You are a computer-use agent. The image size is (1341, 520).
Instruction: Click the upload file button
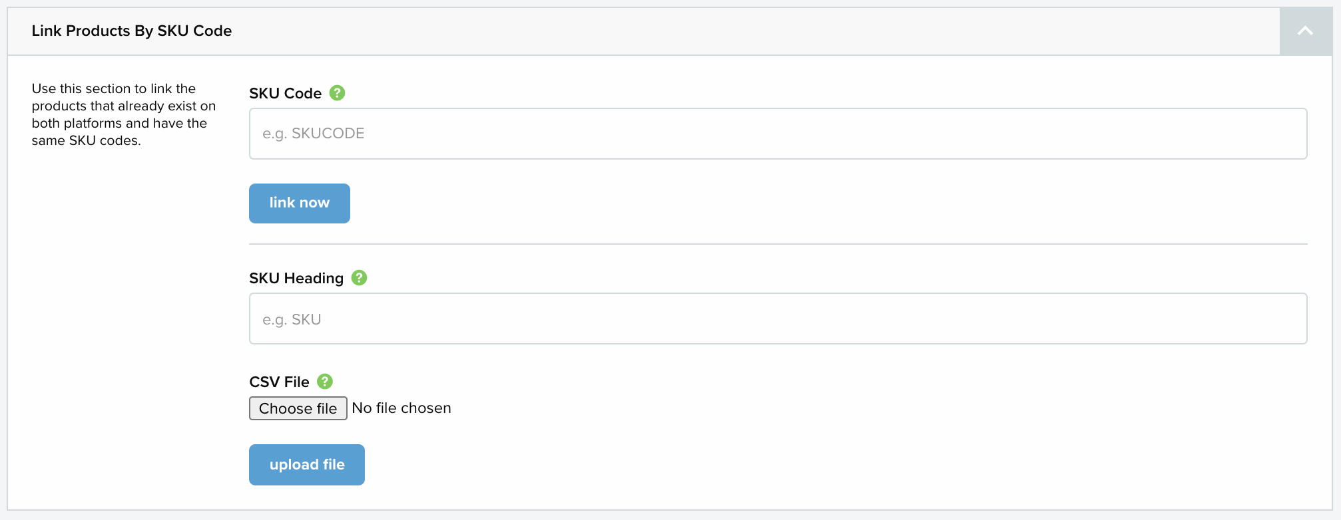(x=307, y=465)
